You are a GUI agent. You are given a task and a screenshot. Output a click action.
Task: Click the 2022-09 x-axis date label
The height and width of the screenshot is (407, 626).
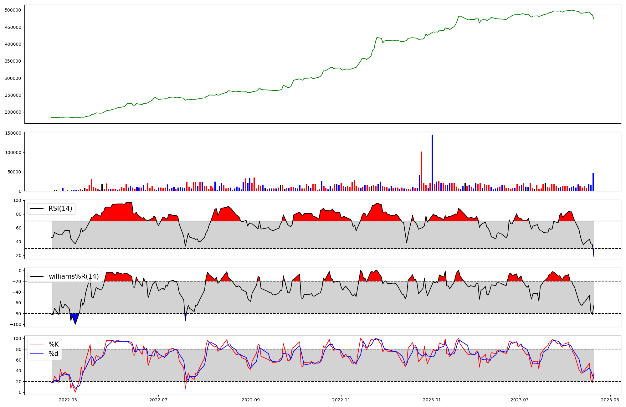(x=251, y=400)
